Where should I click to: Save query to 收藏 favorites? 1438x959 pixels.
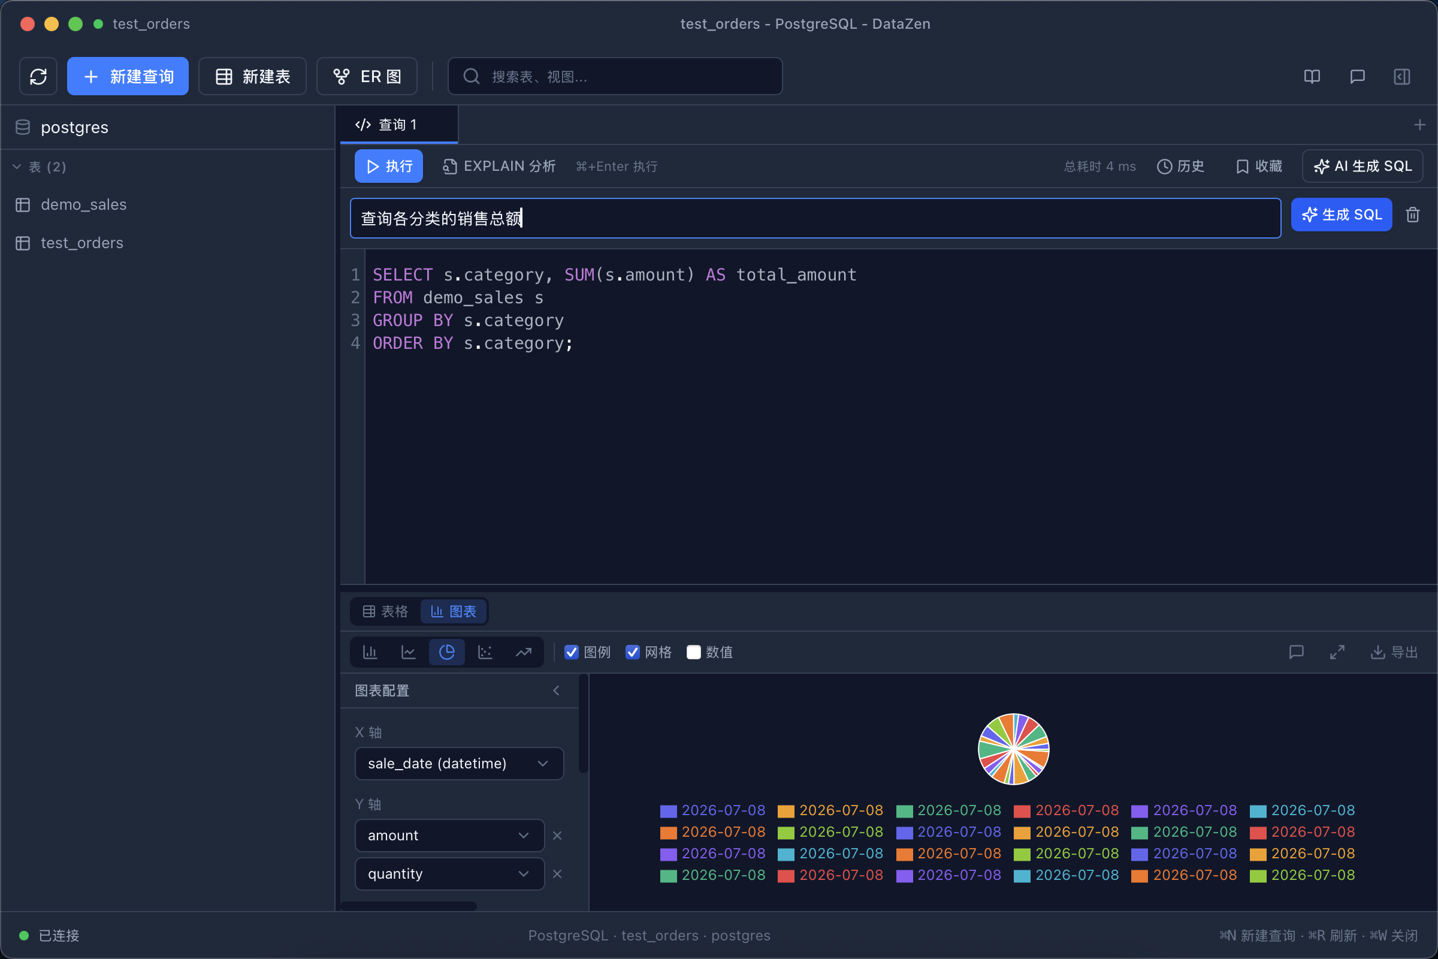pos(1259,167)
